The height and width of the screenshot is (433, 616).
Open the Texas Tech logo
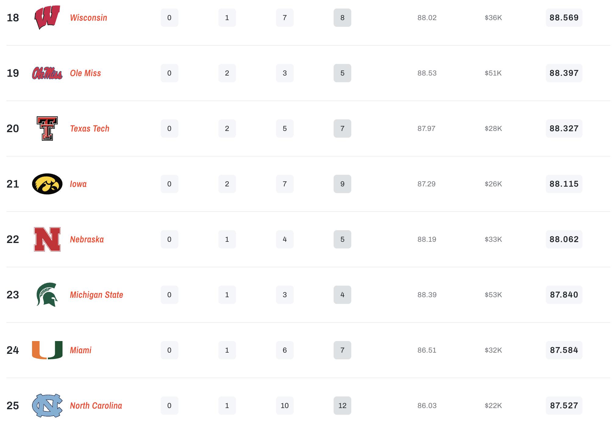coord(47,128)
